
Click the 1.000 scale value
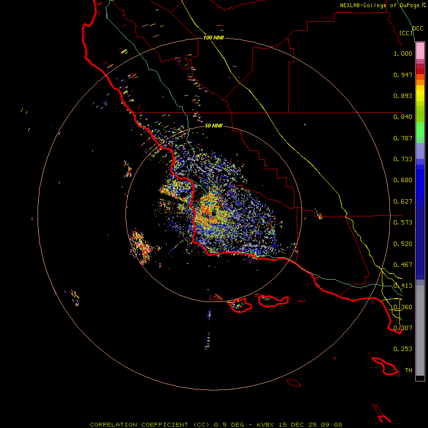[x=403, y=53]
